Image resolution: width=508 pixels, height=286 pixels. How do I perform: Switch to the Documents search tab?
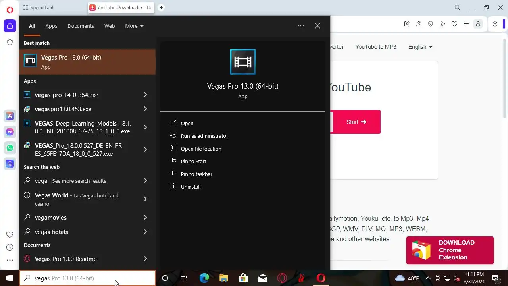81,26
